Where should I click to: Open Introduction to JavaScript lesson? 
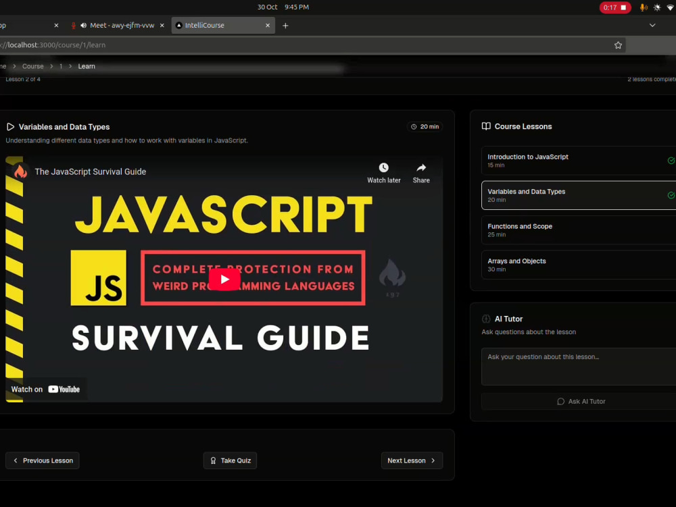click(579, 161)
